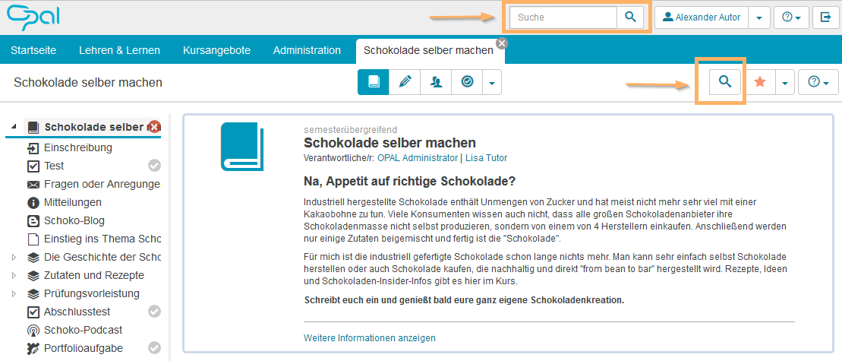Open Alexander Autor user profile
Viewport: 842px width, 361px height.
point(702,17)
